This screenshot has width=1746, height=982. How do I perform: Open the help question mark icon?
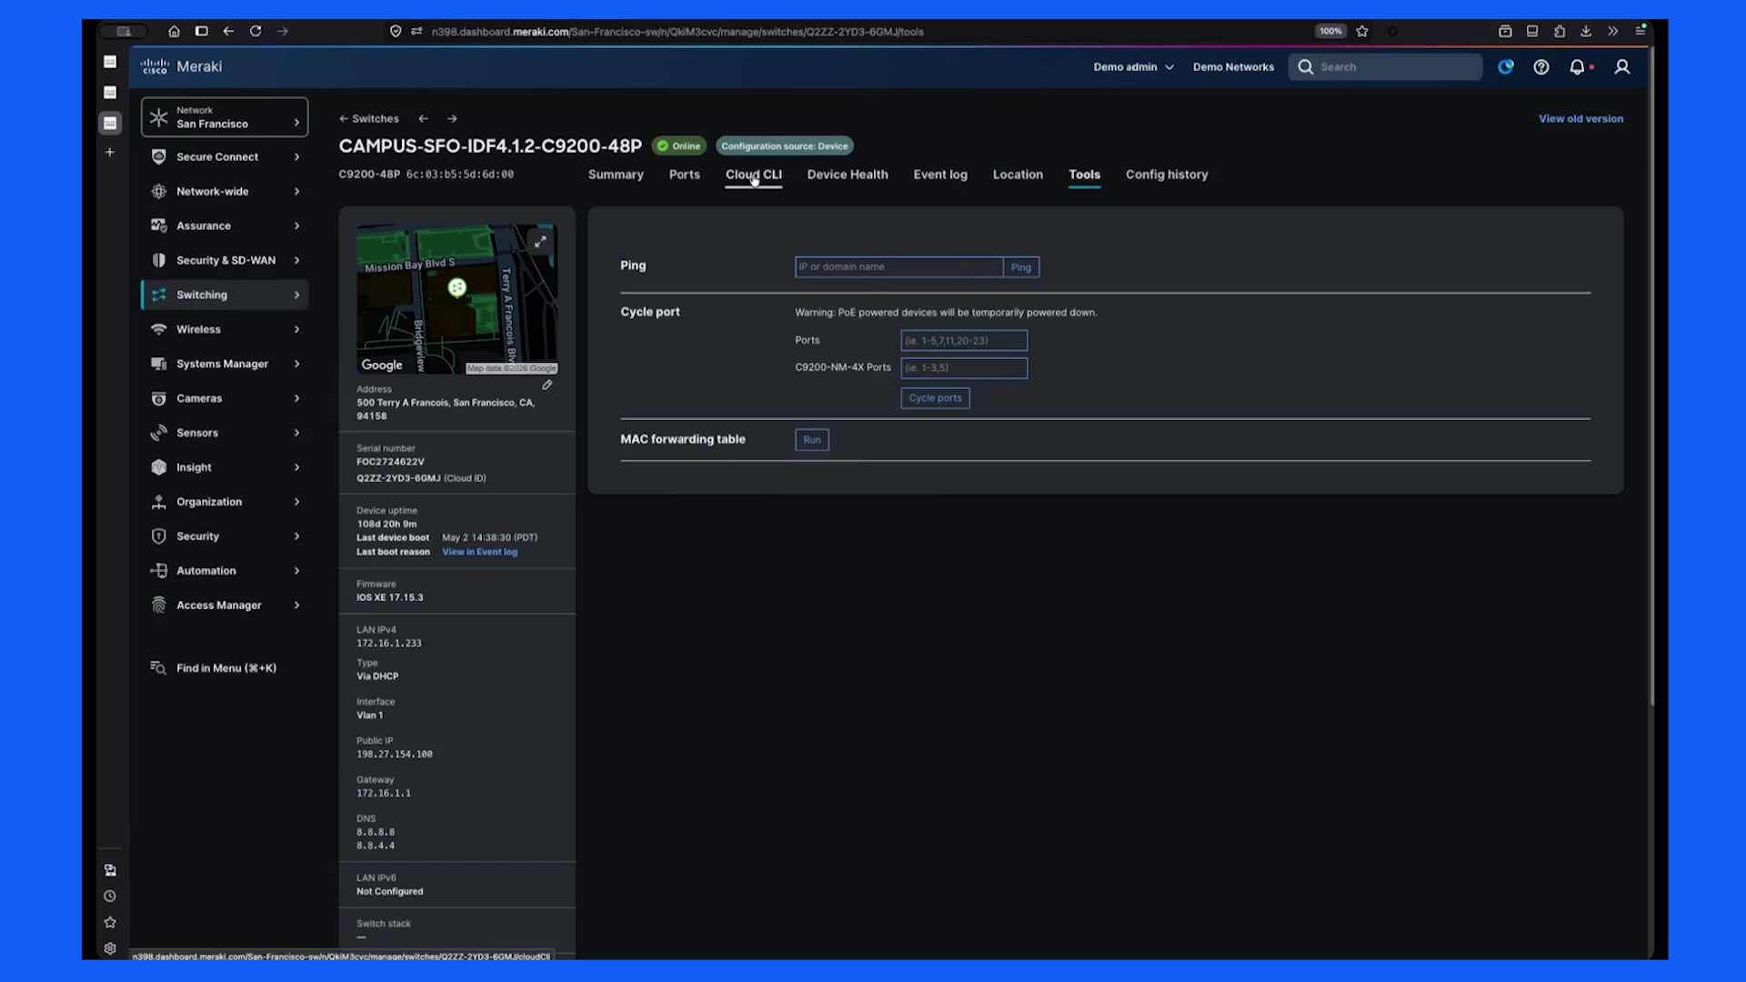point(1541,67)
